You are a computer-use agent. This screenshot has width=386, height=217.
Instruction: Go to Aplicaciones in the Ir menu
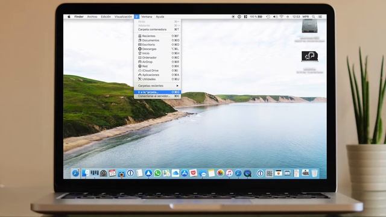point(157,75)
